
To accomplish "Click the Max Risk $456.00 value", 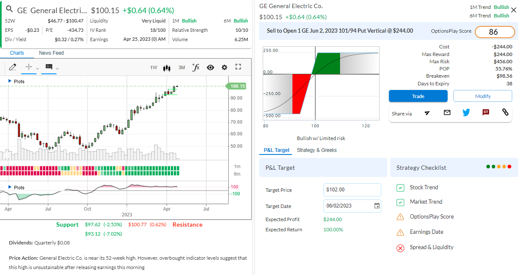I will (503, 62).
